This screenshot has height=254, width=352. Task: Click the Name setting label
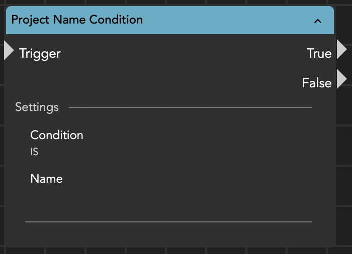tap(46, 179)
